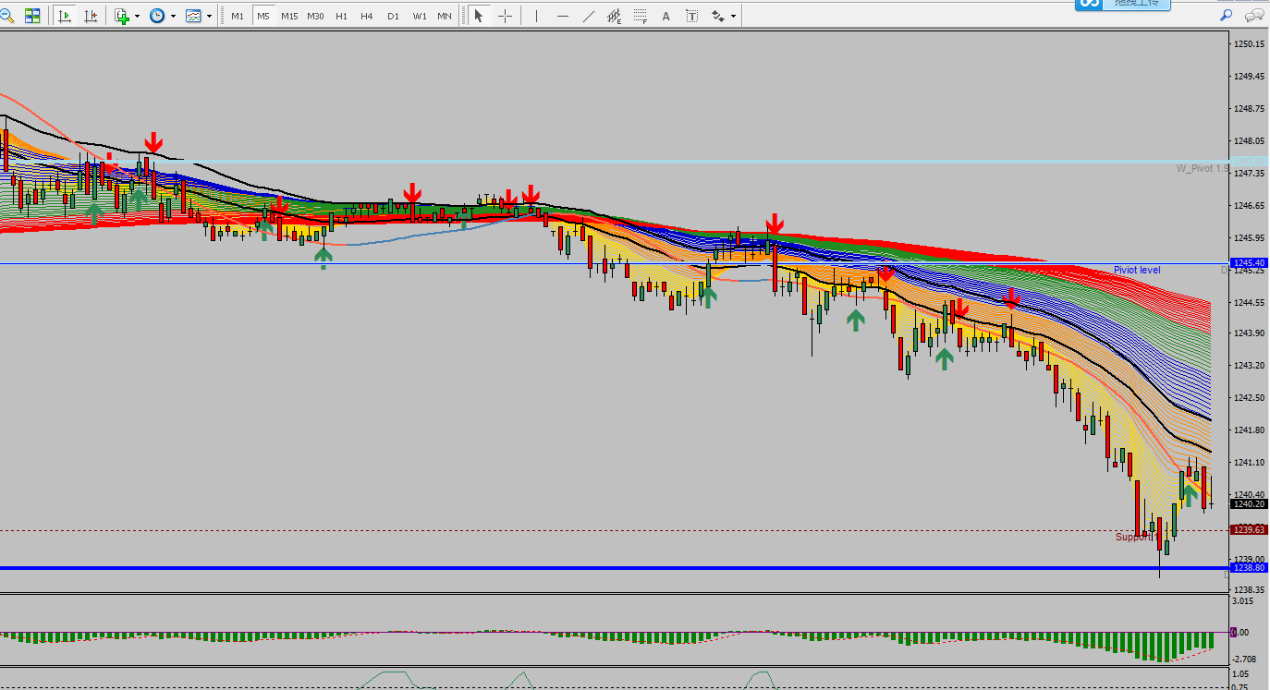The image size is (1270, 690).
Task: Click the 'W_Pivot 1.9' label
Action: click(x=1202, y=168)
